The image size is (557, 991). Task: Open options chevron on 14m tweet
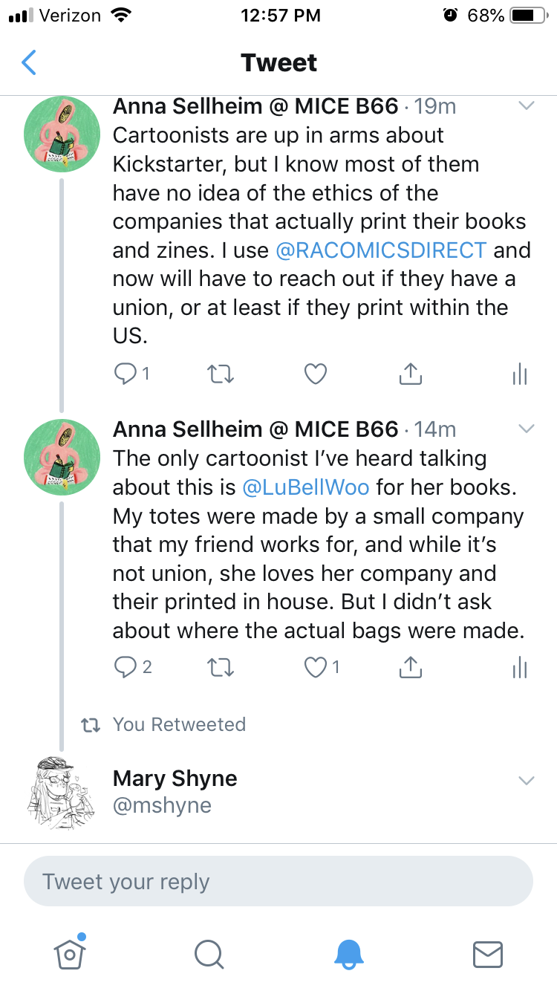point(526,429)
